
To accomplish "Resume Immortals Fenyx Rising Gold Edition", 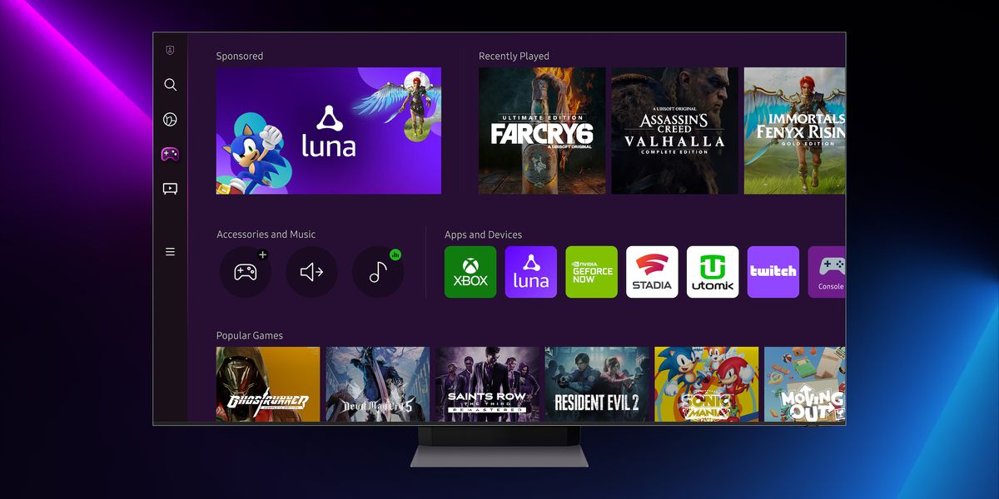I will pyautogui.click(x=795, y=131).
